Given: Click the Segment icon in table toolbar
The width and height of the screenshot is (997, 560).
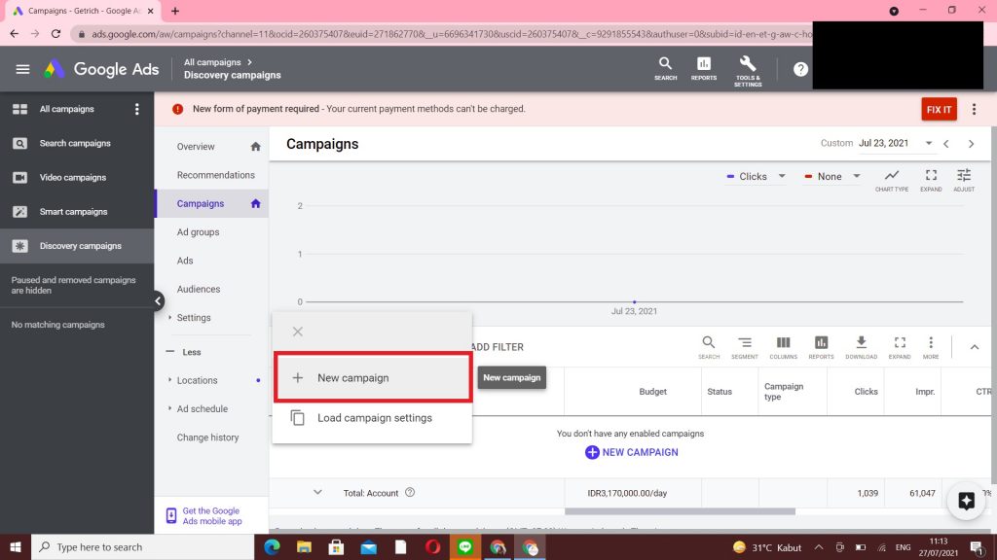Looking at the screenshot, I should click(x=745, y=345).
